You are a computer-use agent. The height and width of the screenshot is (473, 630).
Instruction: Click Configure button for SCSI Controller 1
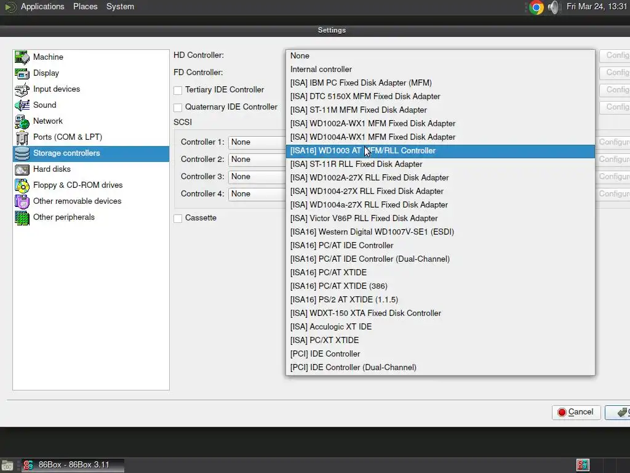[x=614, y=142]
